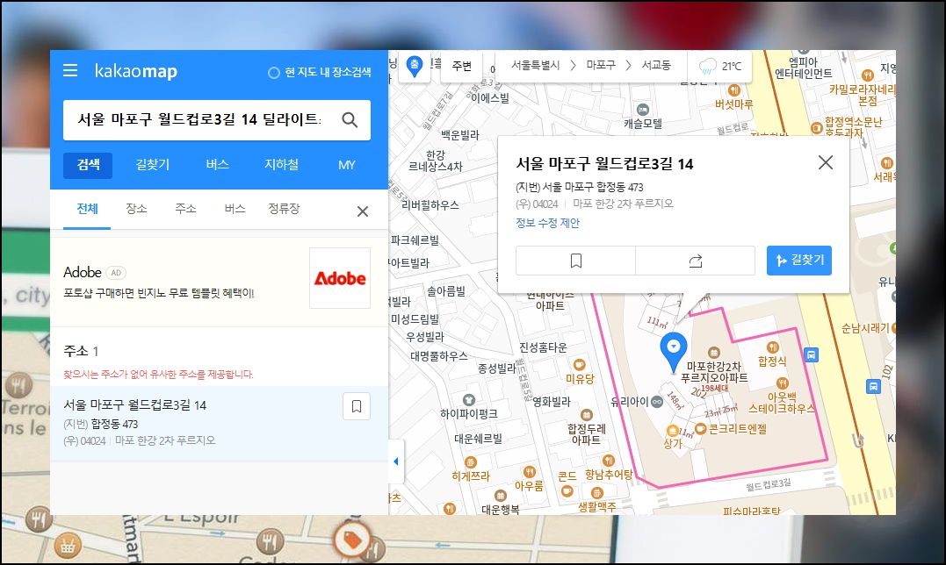Click the blue location marker on map

click(674, 353)
